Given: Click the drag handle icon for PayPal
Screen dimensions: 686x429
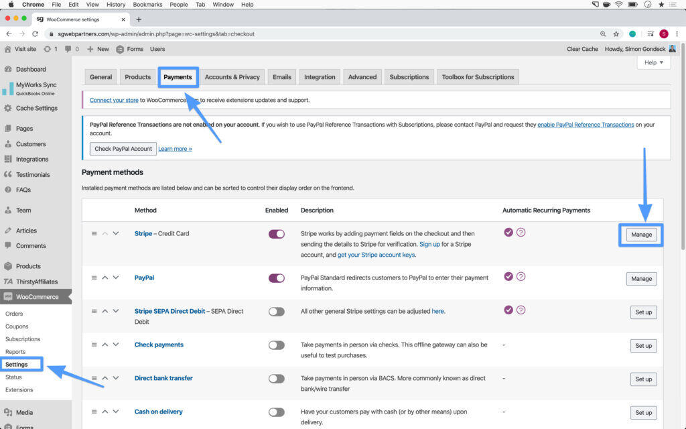Looking at the screenshot, I should point(94,278).
